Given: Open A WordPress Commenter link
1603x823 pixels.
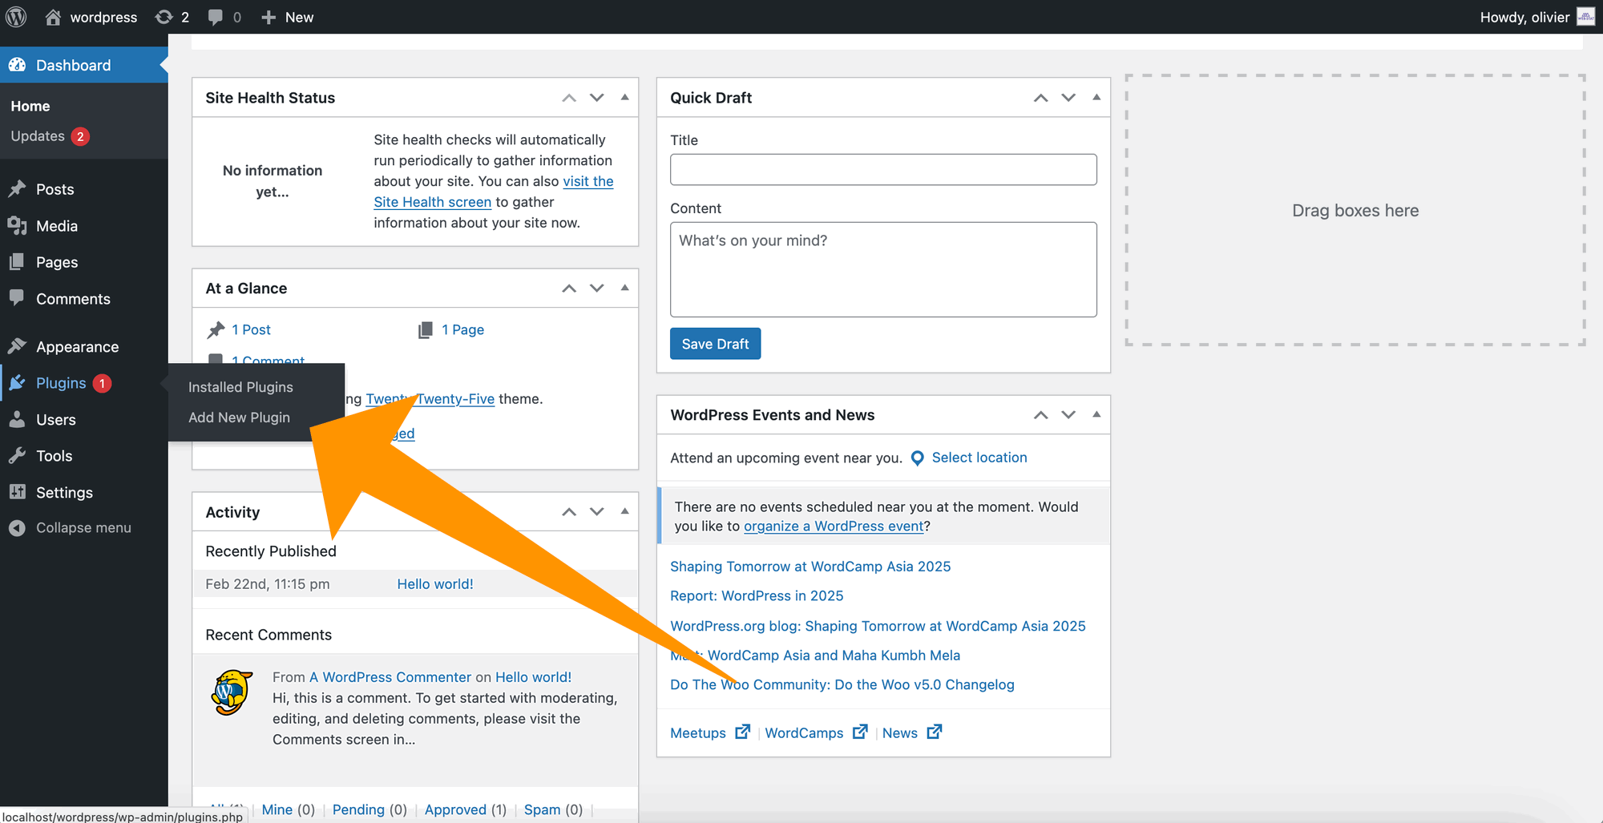Looking at the screenshot, I should click(390, 677).
